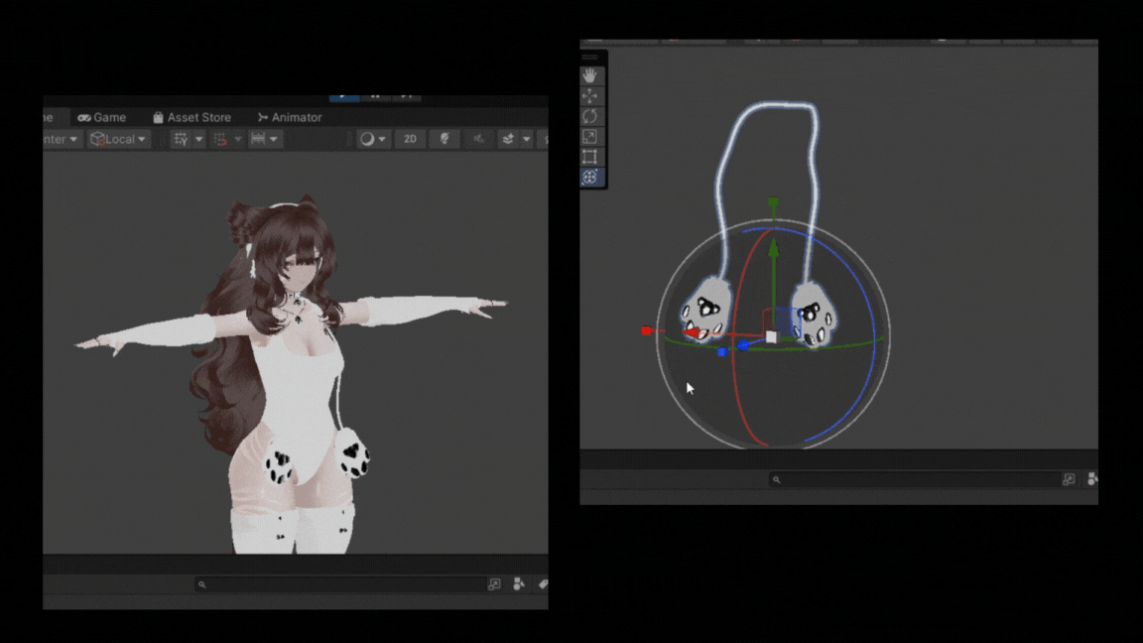
Task: Open the Local handle rotation dropdown
Action: pos(118,139)
